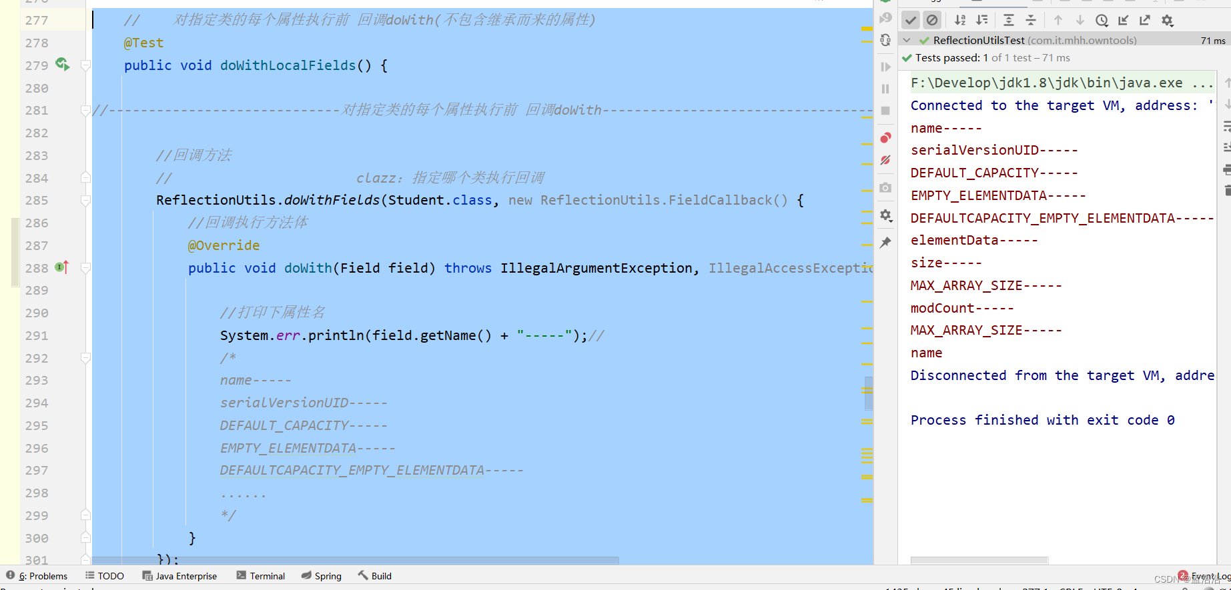Image resolution: width=1231 pixels, height=590 pixels.
Task: Click Student.class in line 285
Action: (x=440, y=200)
